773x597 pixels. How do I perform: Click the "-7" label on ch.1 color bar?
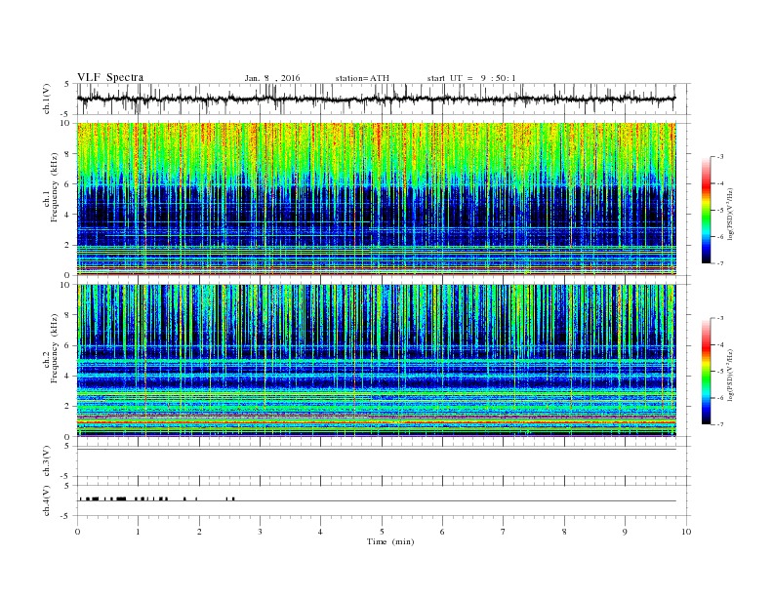point(719,263)
